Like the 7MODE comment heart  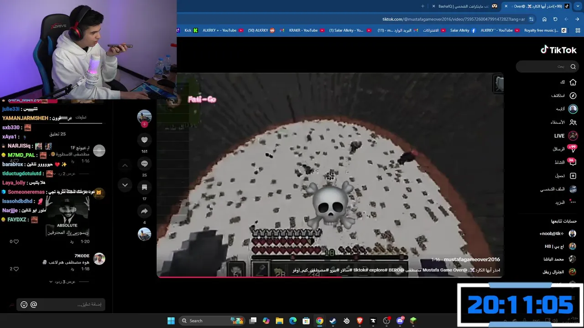tap(16, 269)
